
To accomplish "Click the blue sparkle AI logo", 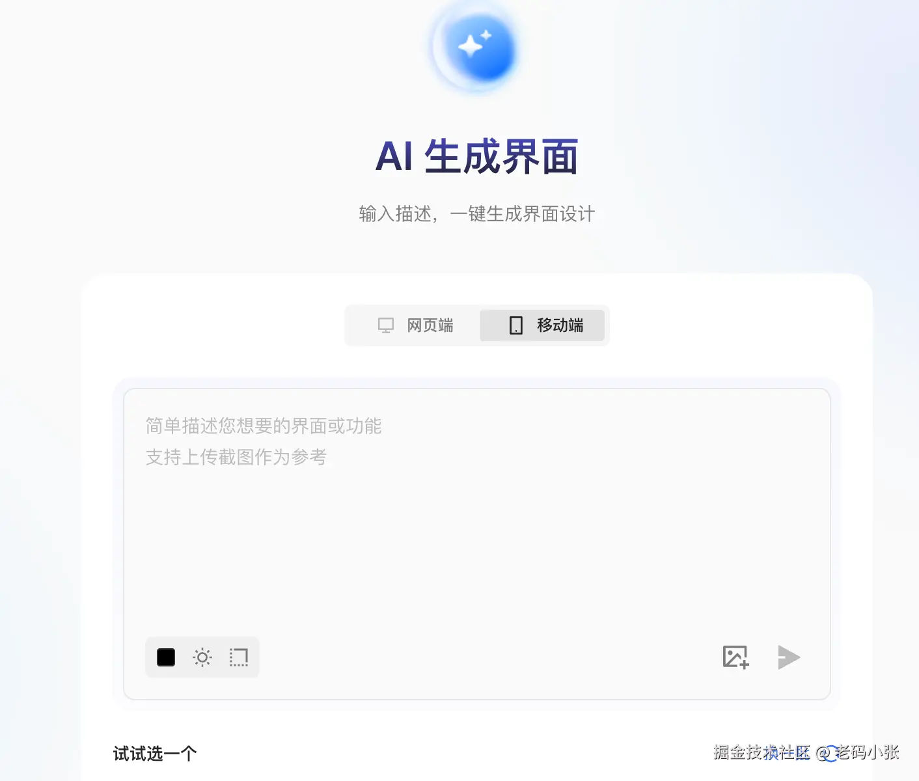I will pyautogui.click(x=476, y=47).
